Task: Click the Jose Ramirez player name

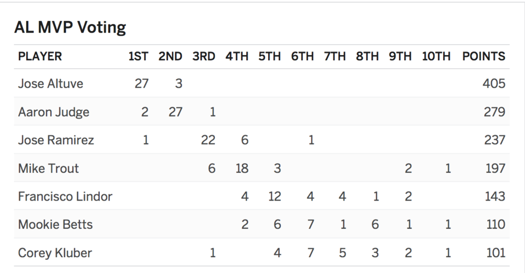Action: coord(56,140)
